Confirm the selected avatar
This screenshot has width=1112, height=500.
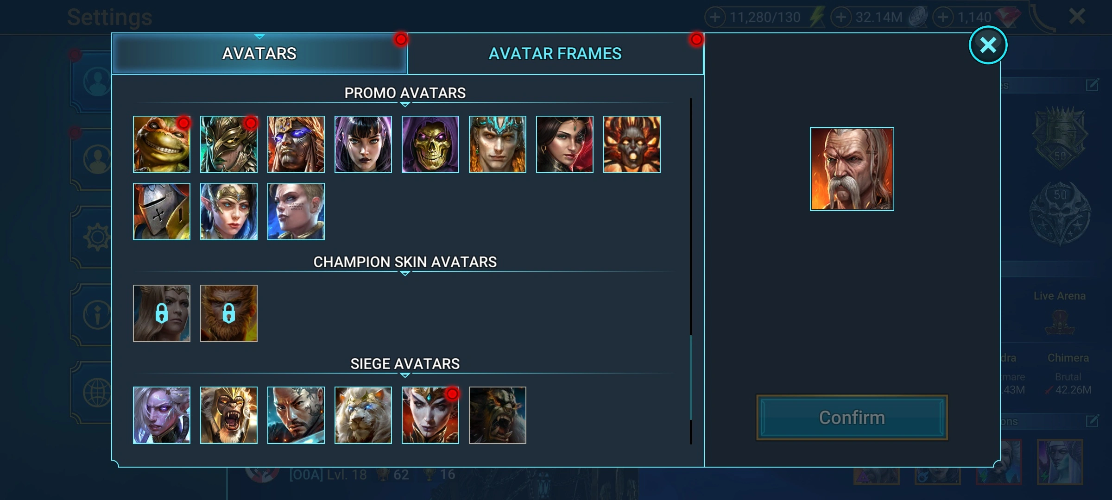coord(852,418)
